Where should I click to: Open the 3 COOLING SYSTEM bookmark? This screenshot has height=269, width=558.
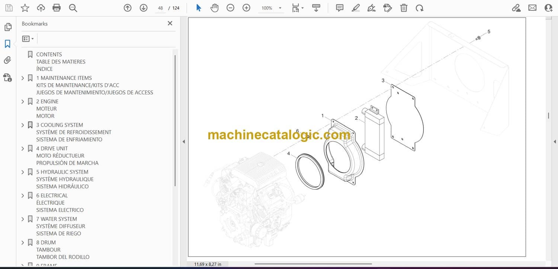click(x=60, y=125)
